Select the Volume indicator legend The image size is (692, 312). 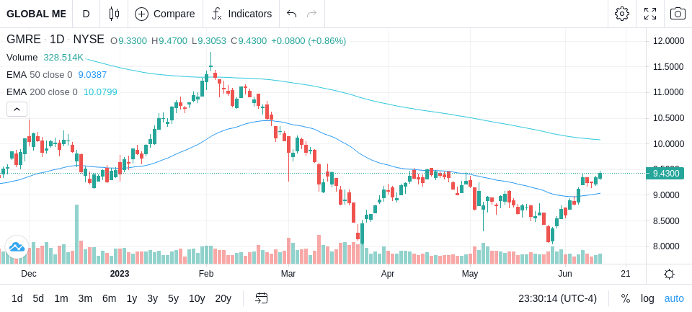(x=22, y=58)
